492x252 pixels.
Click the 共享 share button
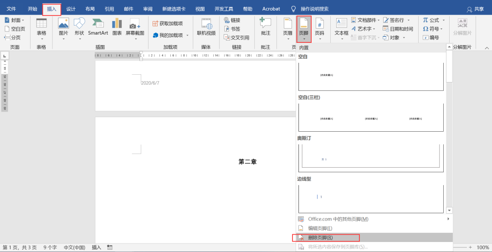point(475,9)
